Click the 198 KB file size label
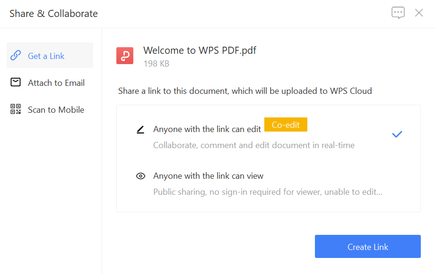This screenshot has width=435, height=274. point(157,64)
